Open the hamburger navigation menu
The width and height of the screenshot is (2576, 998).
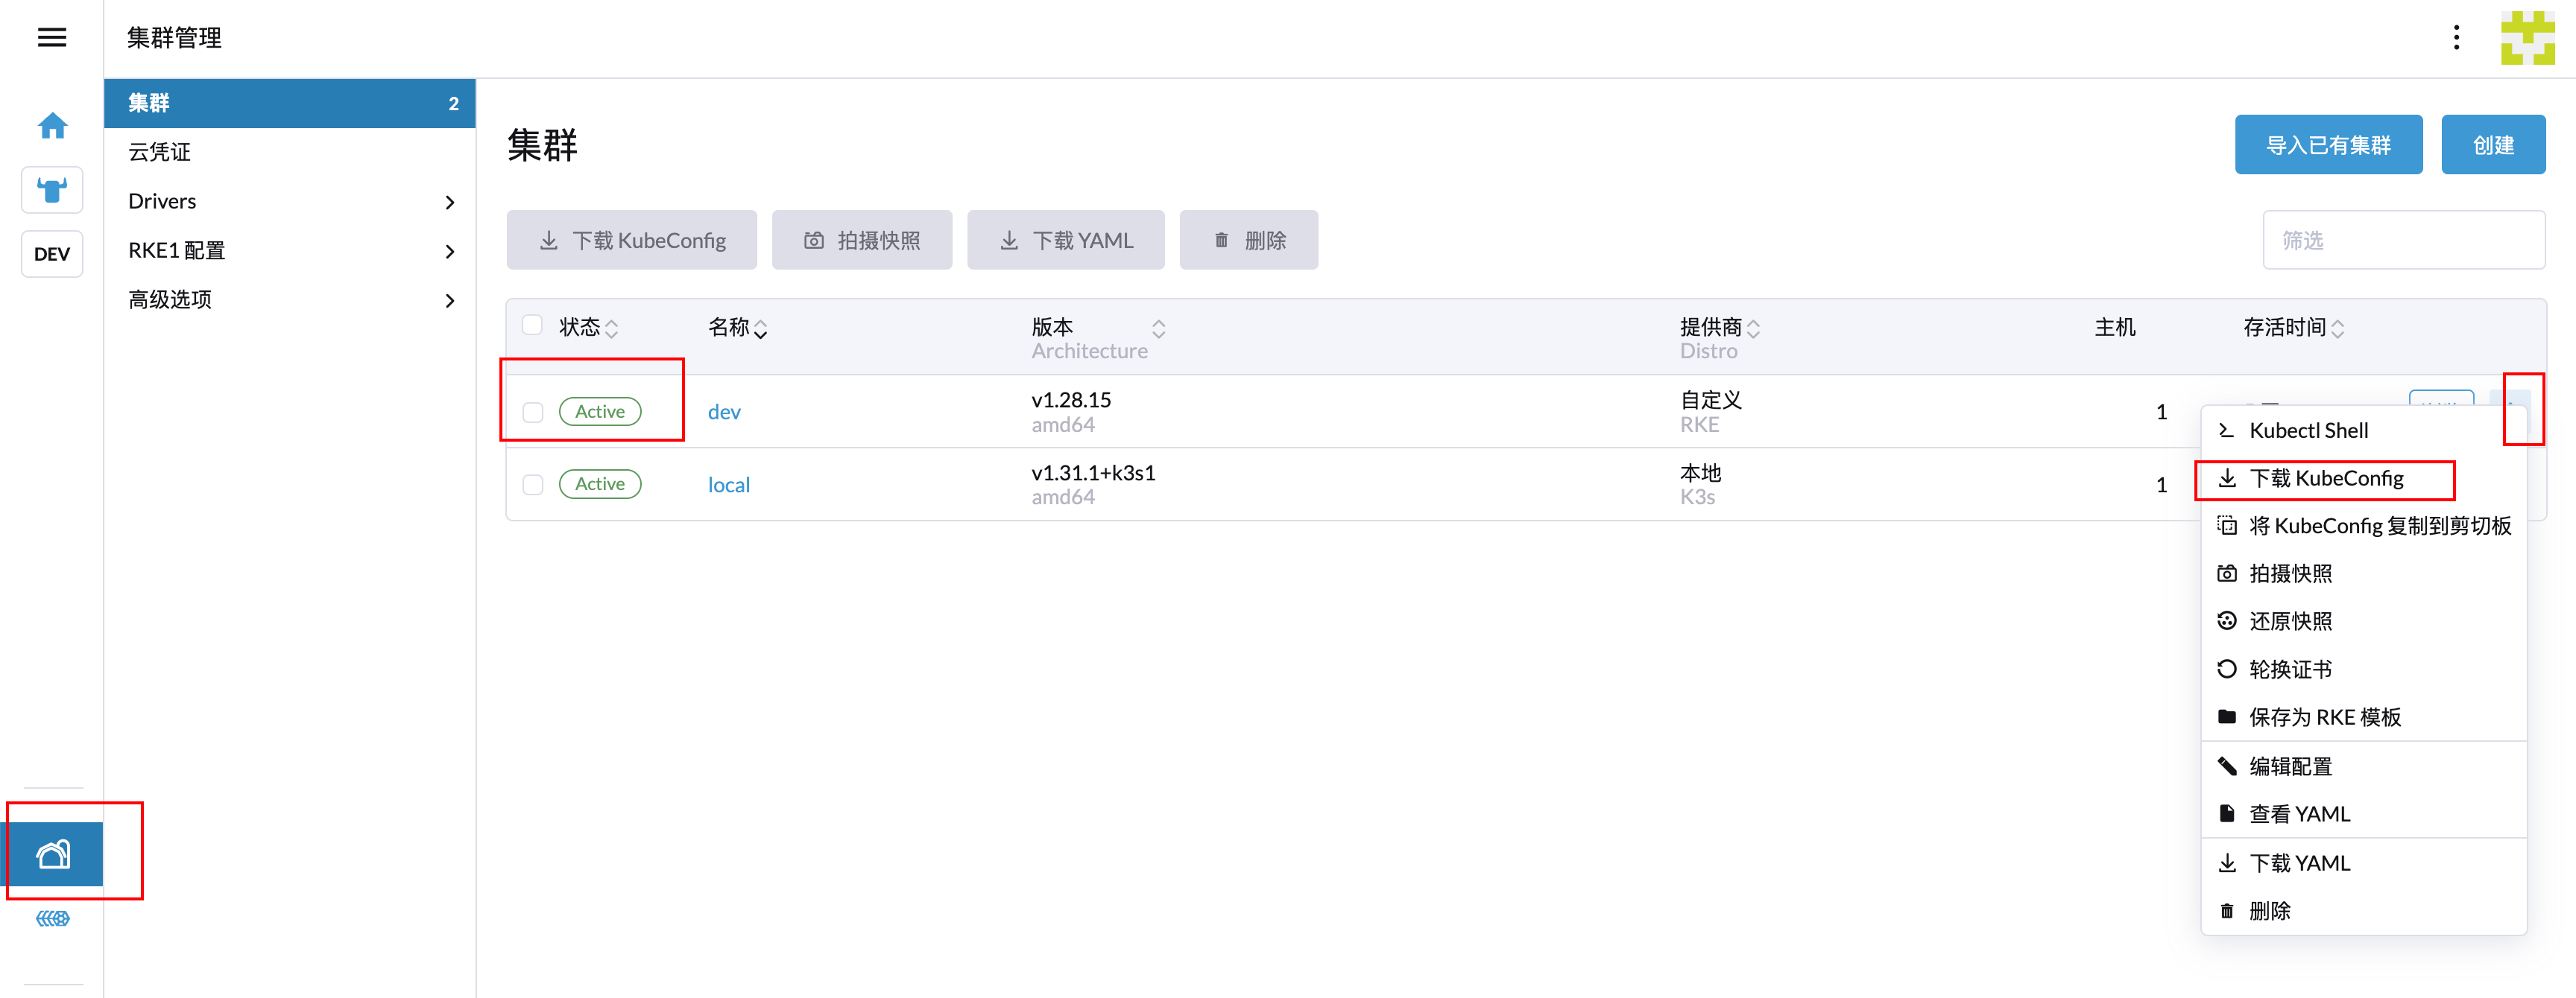(x=52, y=38)
